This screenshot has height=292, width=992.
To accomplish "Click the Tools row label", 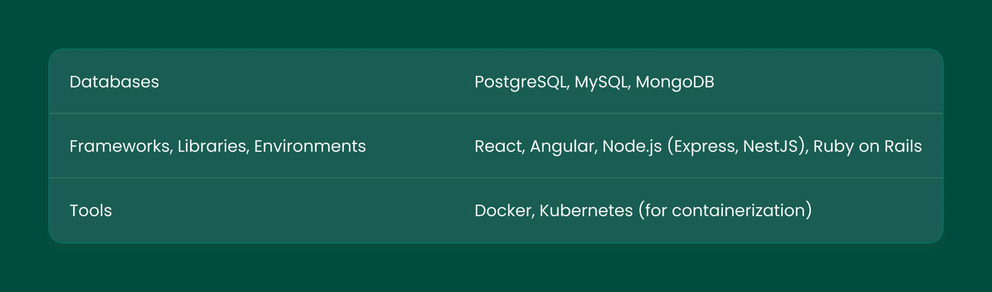I will [x=91, y=210].
